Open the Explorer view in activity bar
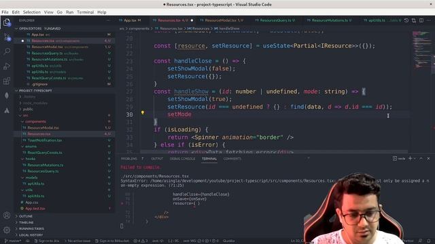This screenshot has width=435, height=244. point(7,22)
